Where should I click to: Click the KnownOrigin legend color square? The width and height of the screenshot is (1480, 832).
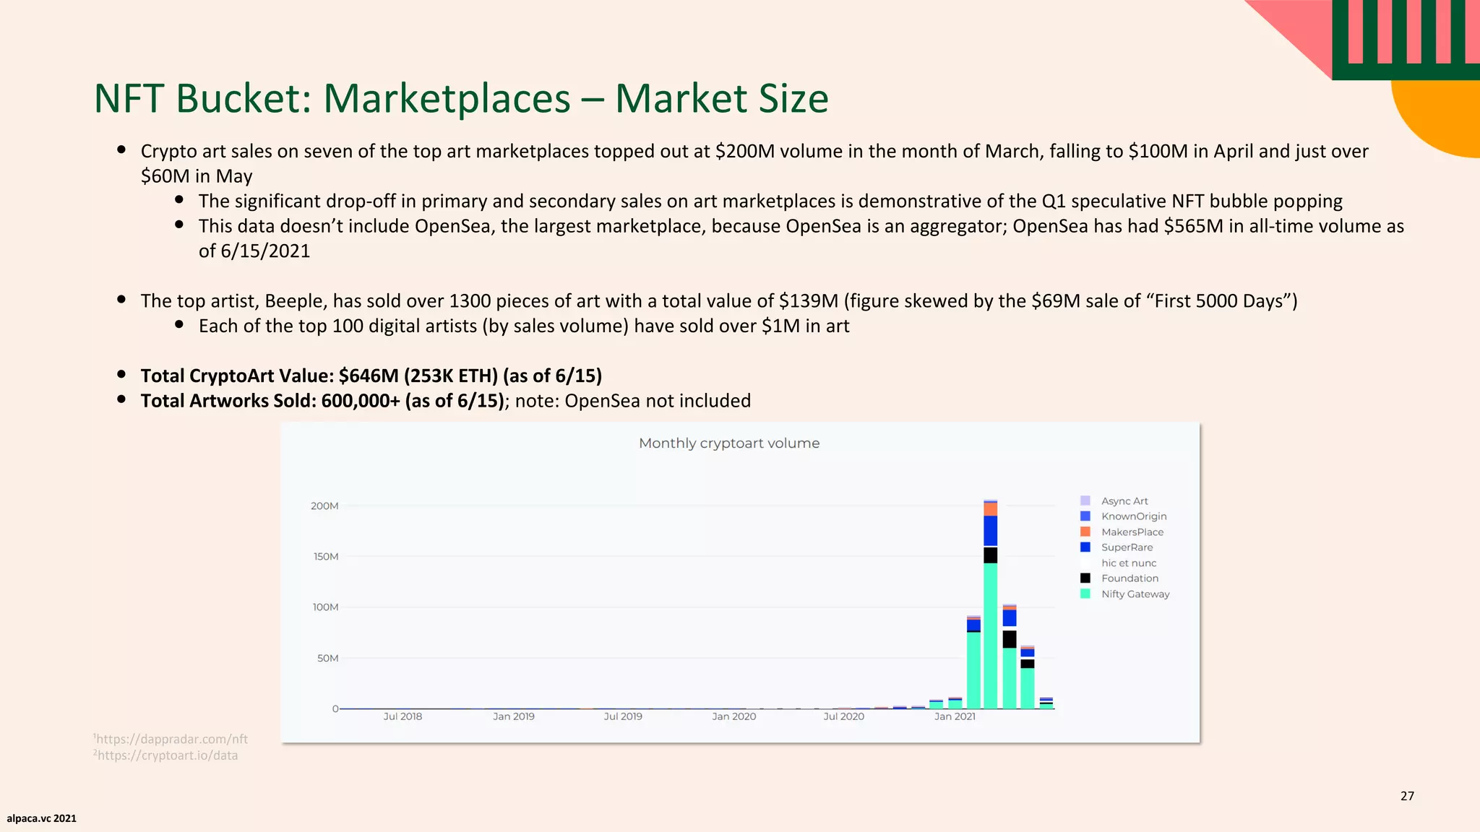[1085, 516]
